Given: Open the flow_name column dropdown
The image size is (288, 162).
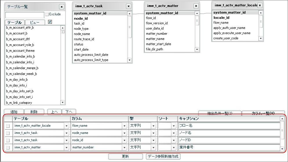Looking at the screenshot, I should (x=125, y=126).
